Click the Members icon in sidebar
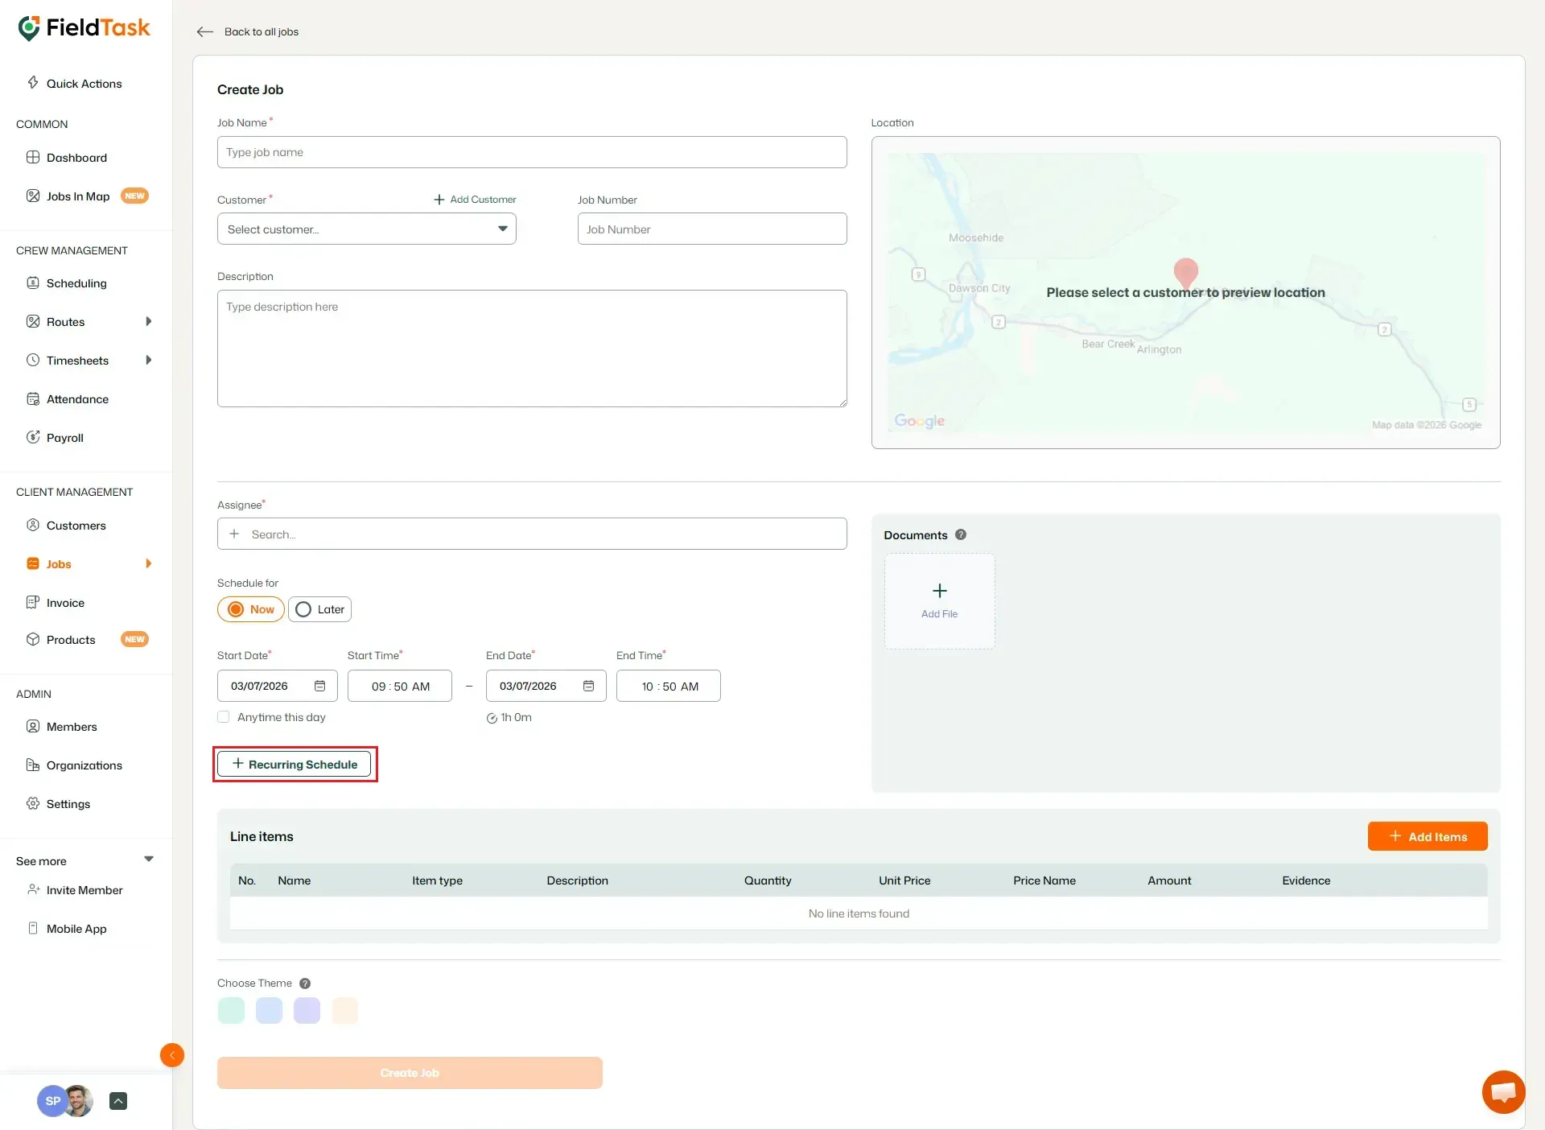The image size is (1545, 1130). click(33, 726)
